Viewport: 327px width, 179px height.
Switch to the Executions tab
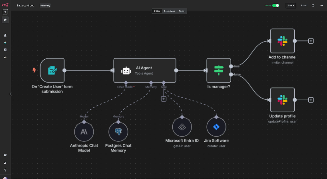click(x=169, y=11)
